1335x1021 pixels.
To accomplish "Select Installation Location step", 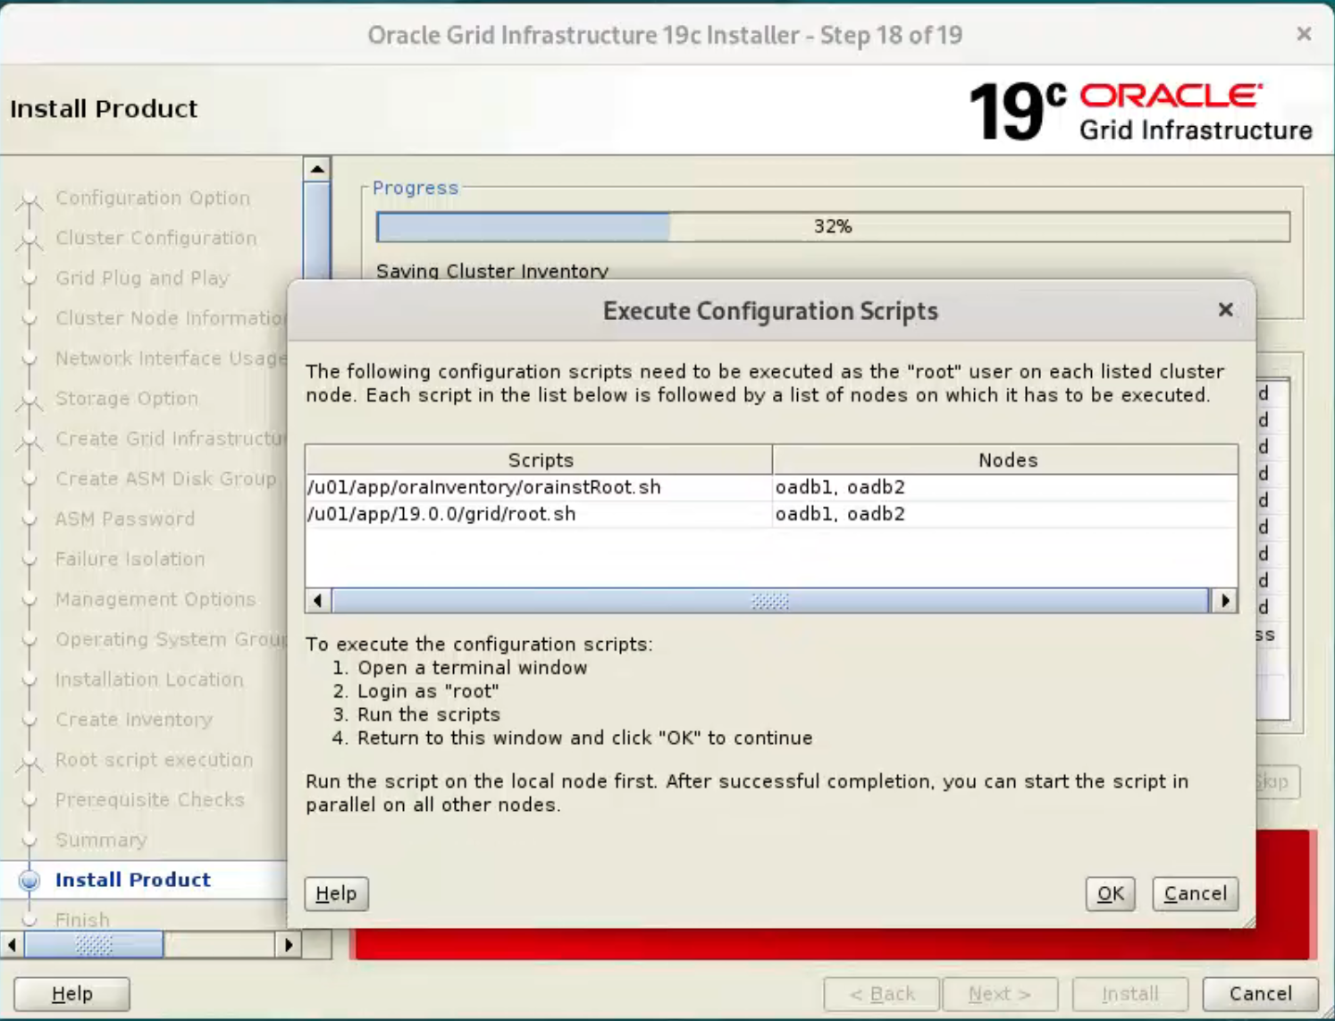I will click(x=148, y=679).
